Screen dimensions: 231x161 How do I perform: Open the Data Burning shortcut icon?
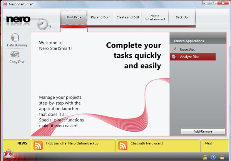[x=15, y=38]
